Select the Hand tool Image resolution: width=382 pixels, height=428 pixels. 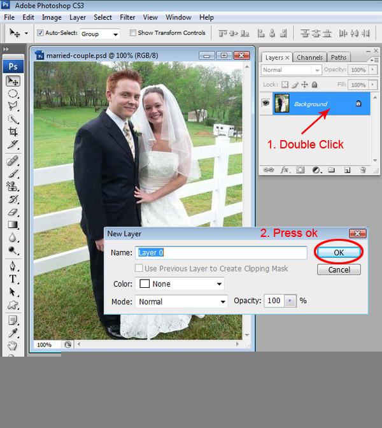(13, 346)
